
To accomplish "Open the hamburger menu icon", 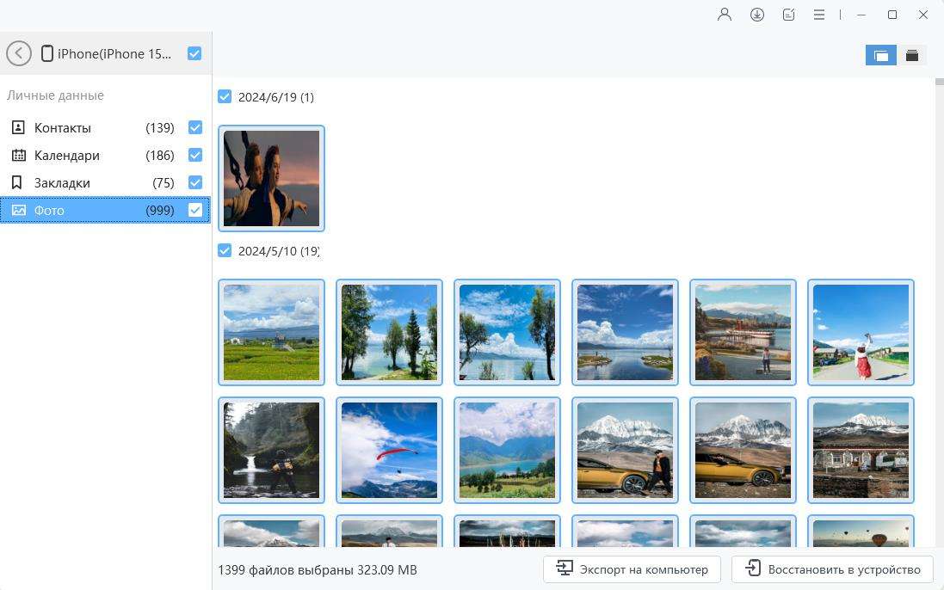I will click(818, 15).
